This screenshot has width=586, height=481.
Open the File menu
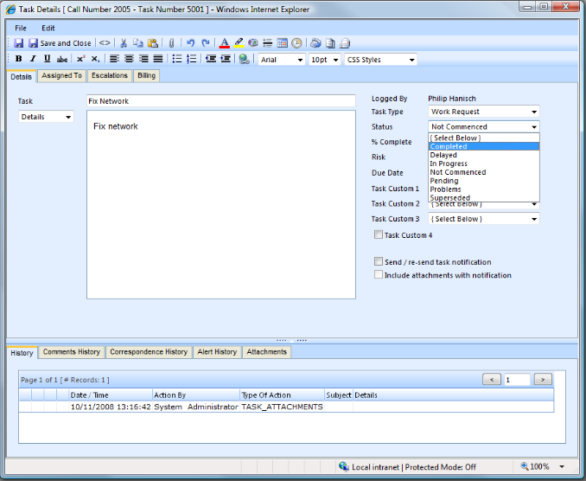tap(21, 28)
